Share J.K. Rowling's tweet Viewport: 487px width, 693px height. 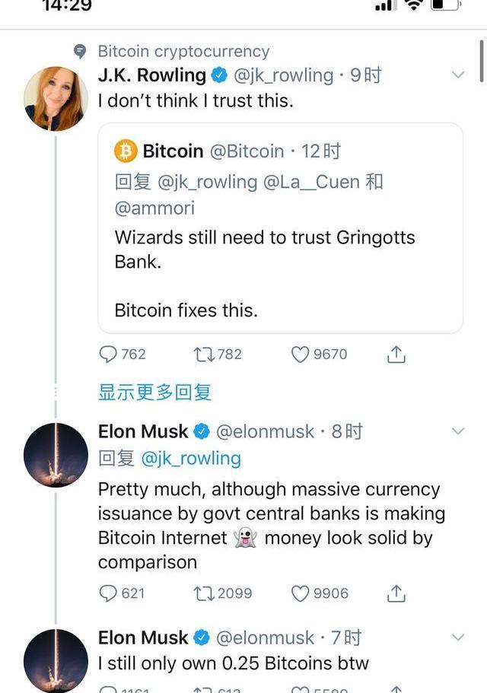click(396, 354)
